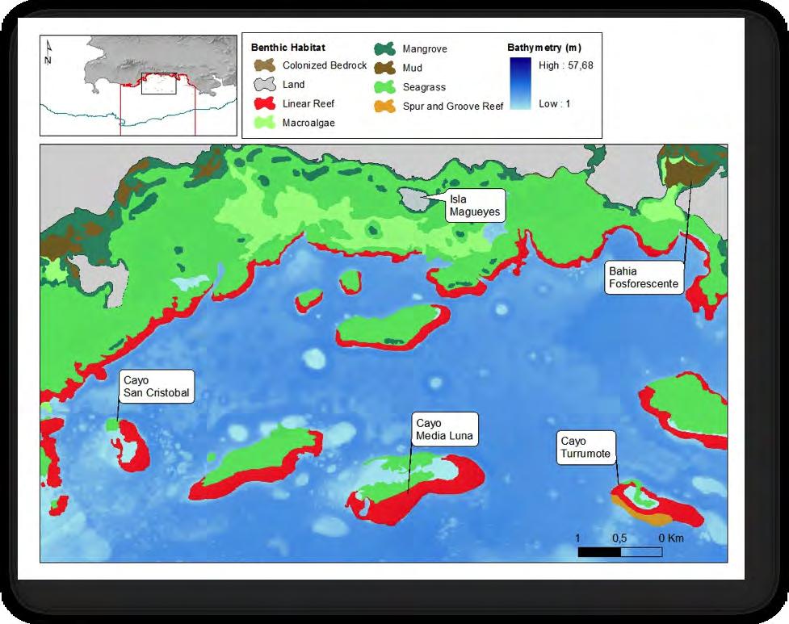
Task: Click the Mud legend swatch
Action: (x=385, y=68)
